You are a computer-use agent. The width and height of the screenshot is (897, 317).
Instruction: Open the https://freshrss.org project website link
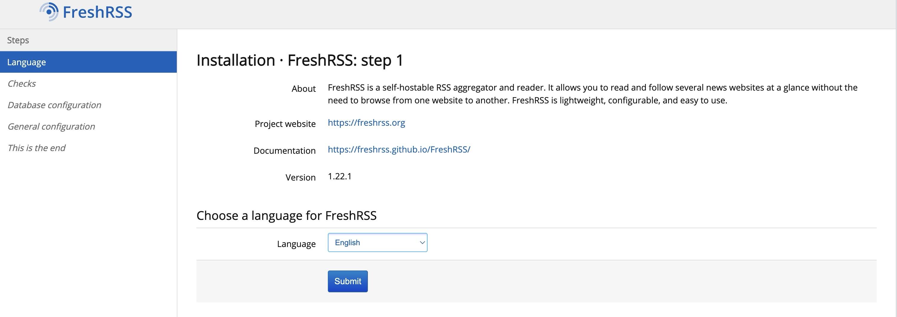(x=366, y=123)
